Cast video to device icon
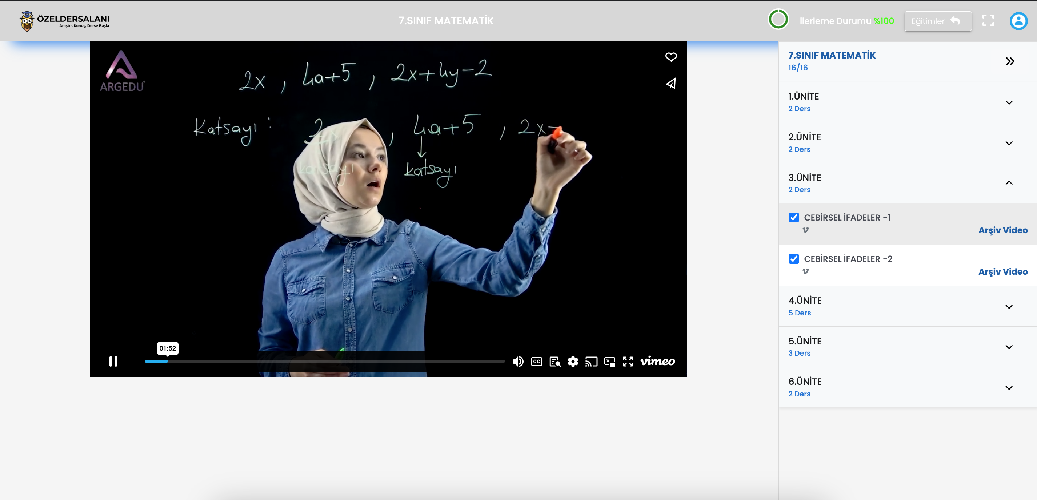Screen dimensions: 1037x500 click(591, 362)
